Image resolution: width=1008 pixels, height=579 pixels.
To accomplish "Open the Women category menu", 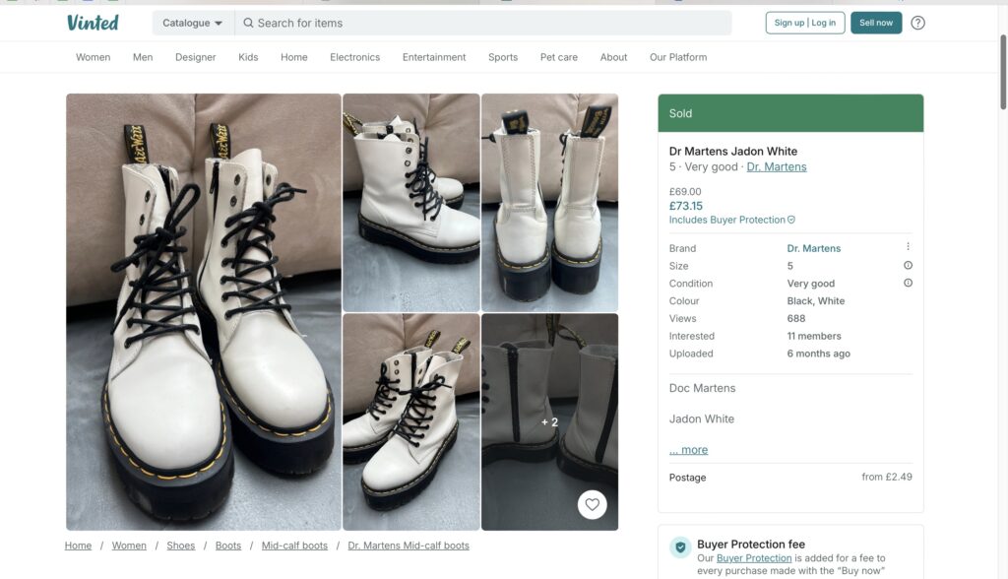I will 94,57.
